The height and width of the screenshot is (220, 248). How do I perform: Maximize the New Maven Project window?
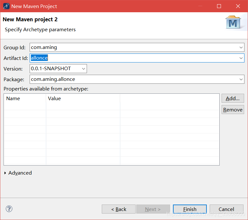point(219,6)
